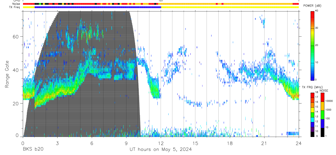The image size is (336, 155).
Task: Click hour-axis tick label '6'
Action: (x=92, y=143)
